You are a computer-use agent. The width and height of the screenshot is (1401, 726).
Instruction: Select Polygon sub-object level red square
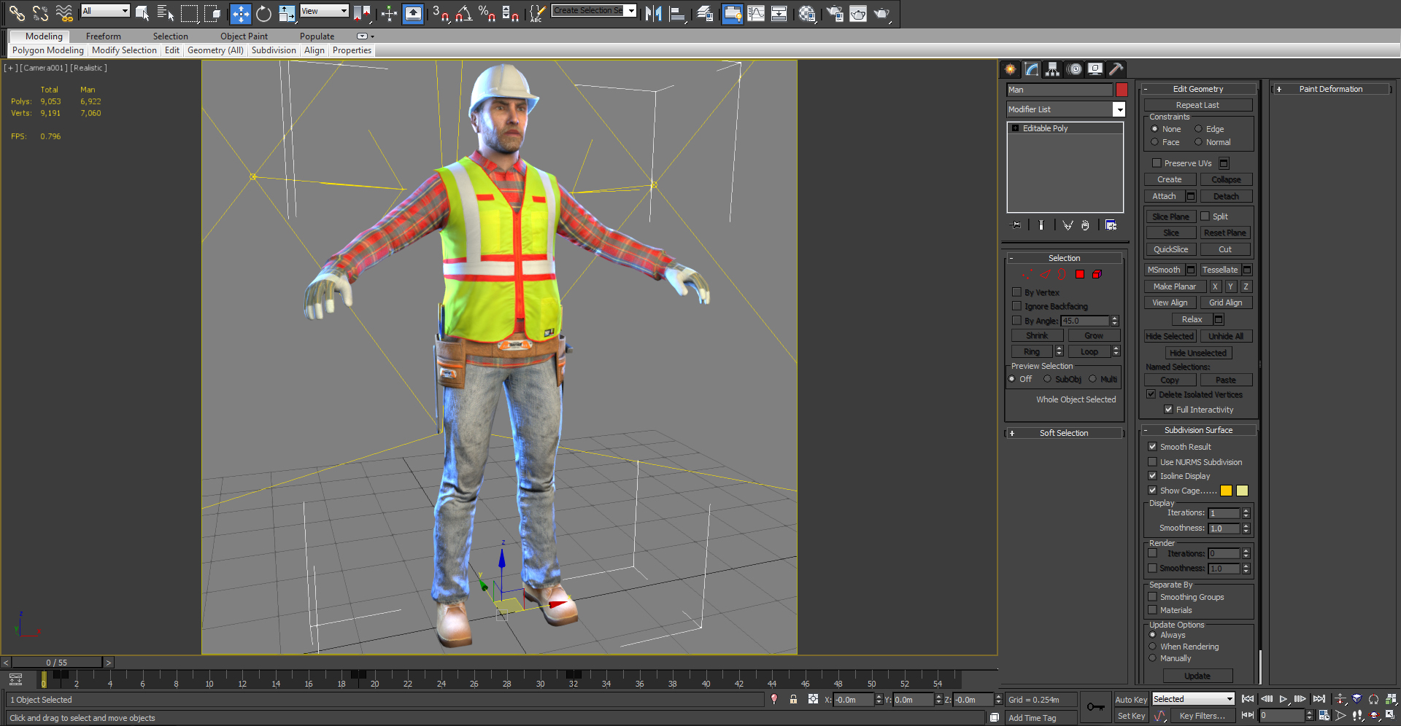tap(1080, 274)
